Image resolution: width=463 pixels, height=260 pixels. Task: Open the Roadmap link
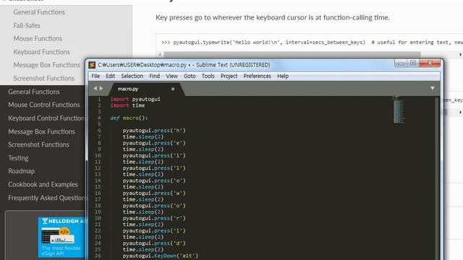(21, 171)
